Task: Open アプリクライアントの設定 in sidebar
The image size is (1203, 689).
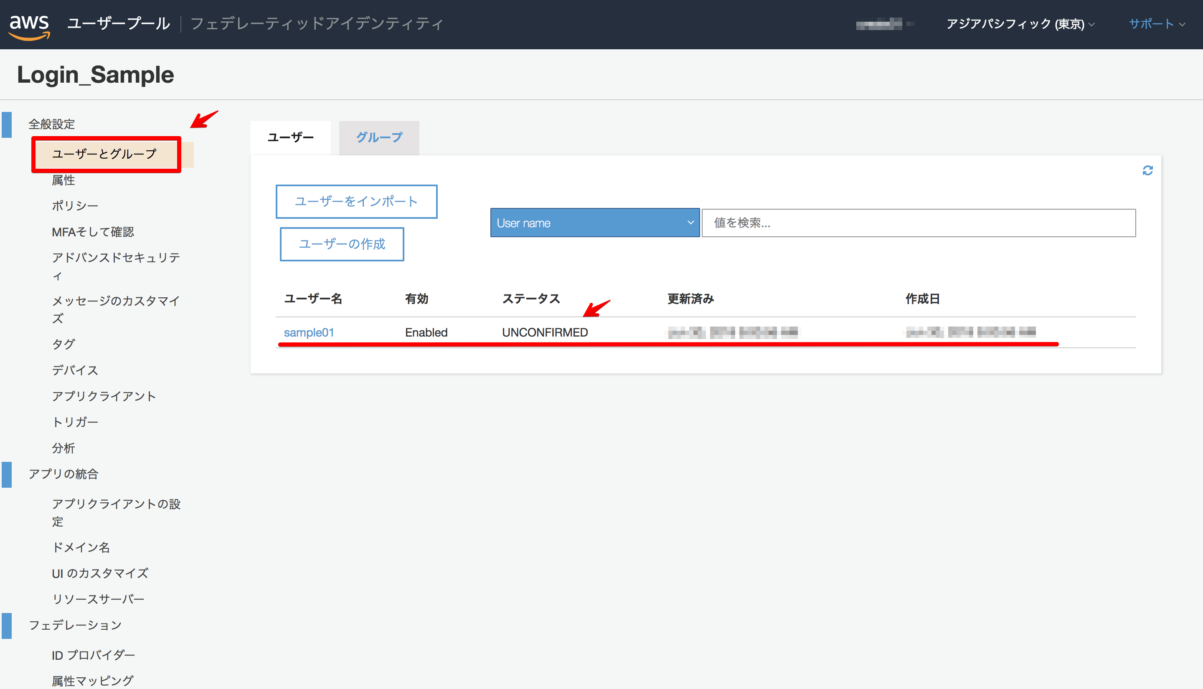Action: tap(116, 512)
